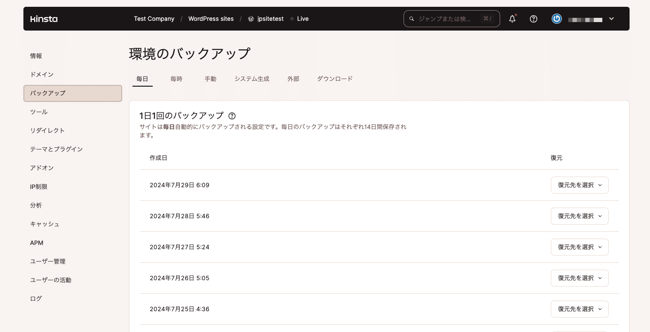Open 復元先を選択 for the July 25 backup
Viewport: 650px width, 332px height.
[579, 309]
